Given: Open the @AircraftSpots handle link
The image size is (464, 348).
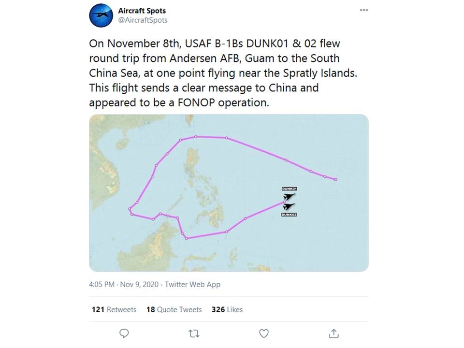Looking at the screenshot, I should click(x=143, y=20).
